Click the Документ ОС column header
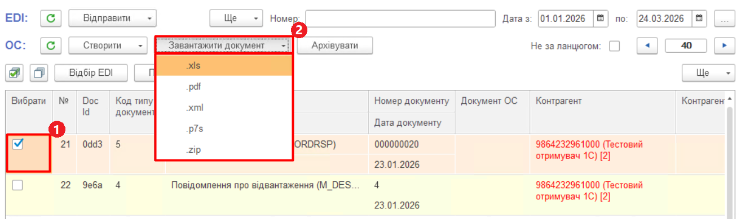The width and height of the screenshot is (741, 219). point(492,111)
